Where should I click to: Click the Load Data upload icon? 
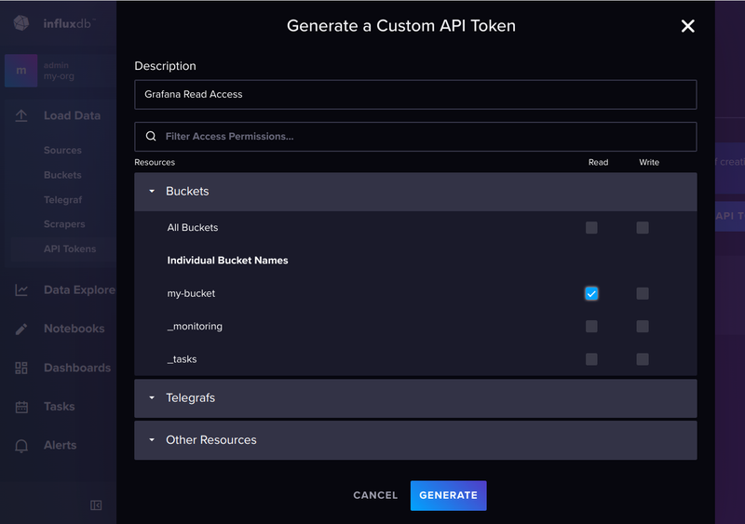click(21, 116)
